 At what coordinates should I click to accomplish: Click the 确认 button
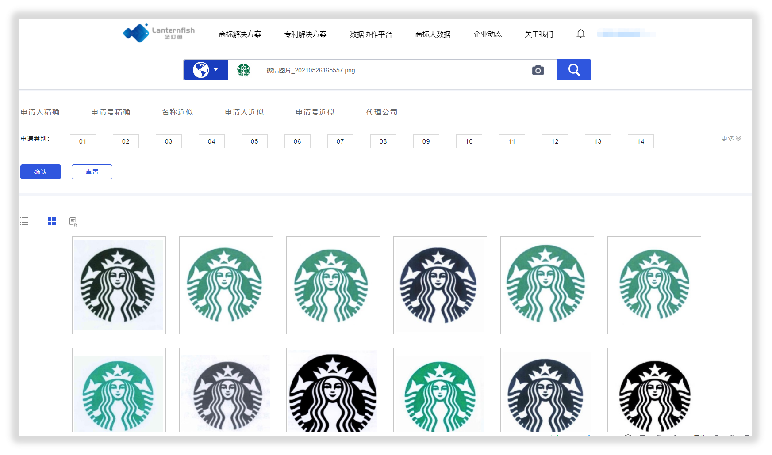41,172
